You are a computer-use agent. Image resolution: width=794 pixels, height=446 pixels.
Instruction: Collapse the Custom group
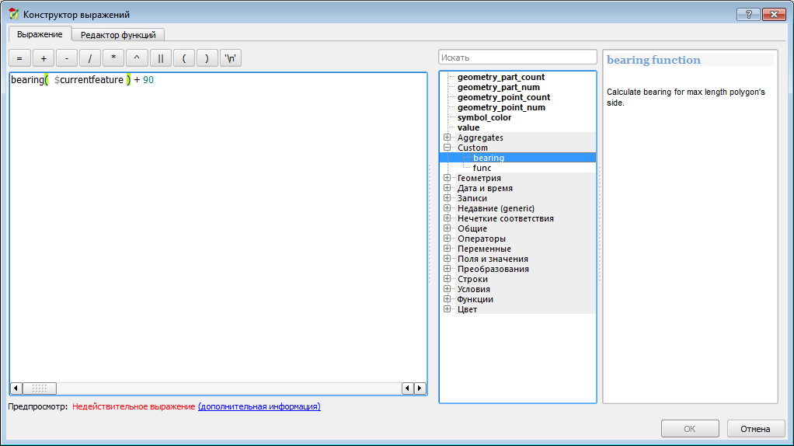point(447,148)
